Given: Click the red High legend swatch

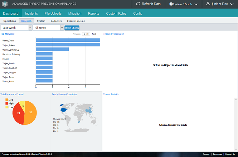Looking at the screenshot, I should tap(6, 103).
